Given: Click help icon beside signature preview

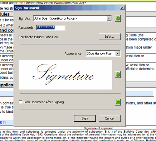Looking at the screenshot, I should coord(118,74).
